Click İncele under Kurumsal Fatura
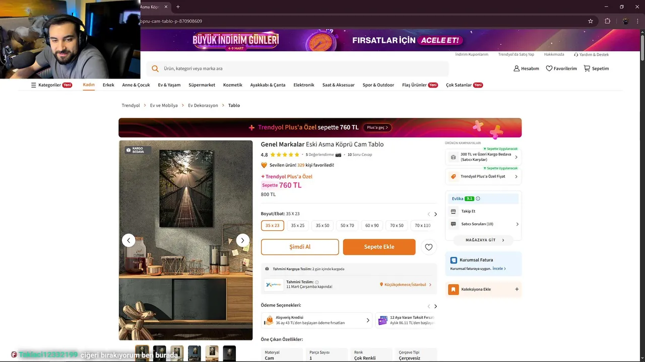The width and height of the screenshot is (645, 362). pyautogui.click(x=499, y=268)
